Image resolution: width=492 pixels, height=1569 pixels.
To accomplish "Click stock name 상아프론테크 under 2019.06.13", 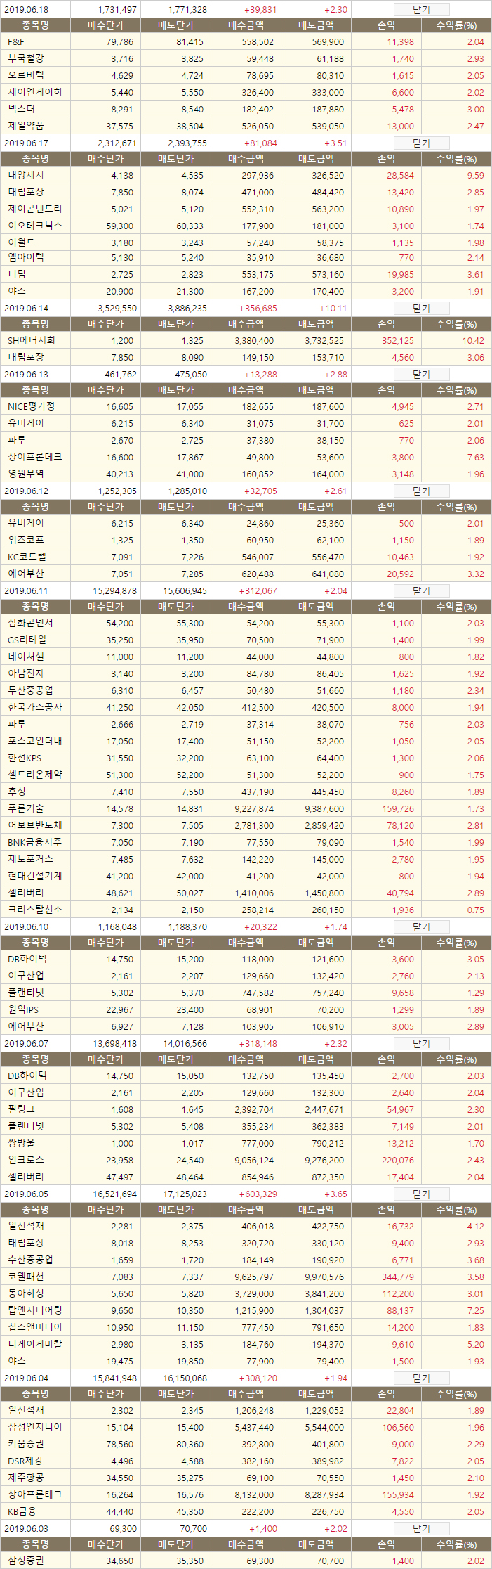I will coord(35,458).
